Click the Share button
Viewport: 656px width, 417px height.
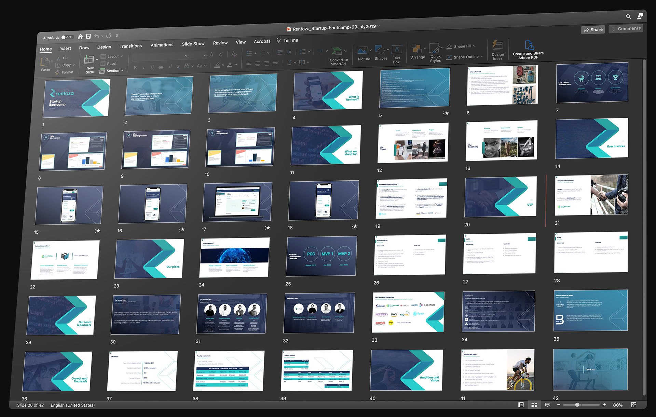tap(593, 30)
